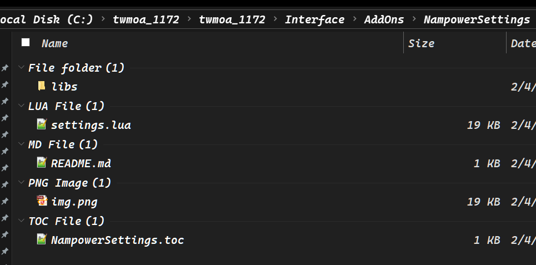Collapse the LUA File group

(21, 106)
